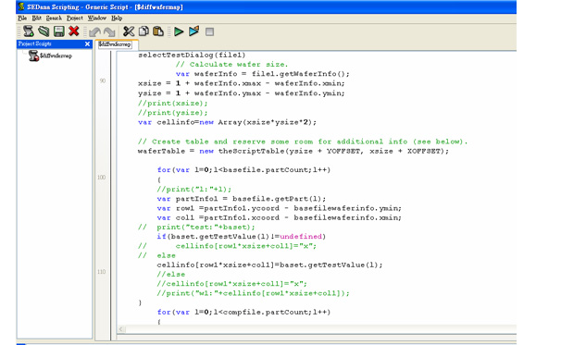This screenshot has width=586, height=345.
Task: Stop execution using the square stop icon
Action: coord(209,31)
